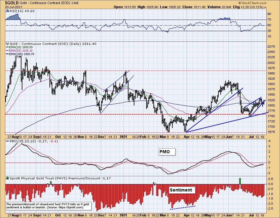Click the boxed 'Sentiment' annotation
280x218 pixels.
pyautogui.click(x=182, y=190)
